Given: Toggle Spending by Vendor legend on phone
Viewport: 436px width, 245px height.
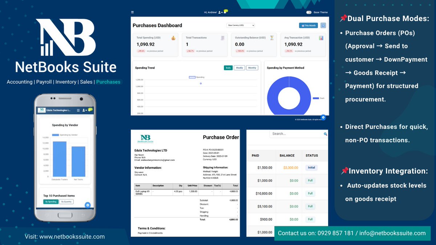Looking at the screenshot, I should tap(65, 135).
